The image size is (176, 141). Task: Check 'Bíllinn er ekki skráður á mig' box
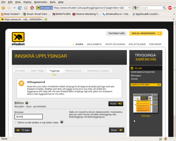coord(16,122)
